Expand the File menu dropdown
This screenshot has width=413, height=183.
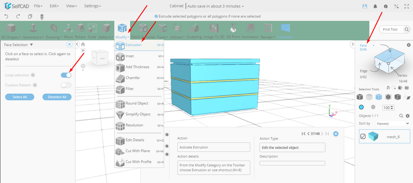38,6
